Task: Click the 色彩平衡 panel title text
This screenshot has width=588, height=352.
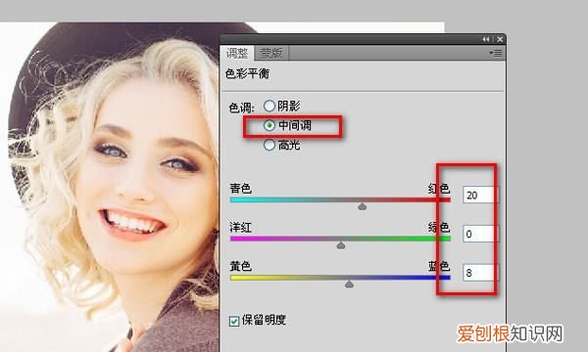Action: point(247,73)
